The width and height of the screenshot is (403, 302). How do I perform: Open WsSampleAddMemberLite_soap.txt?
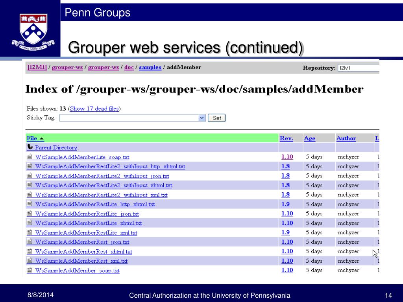click(x=82, y=157)
